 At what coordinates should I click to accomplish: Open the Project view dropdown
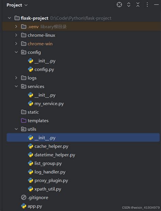pos(17,5)
